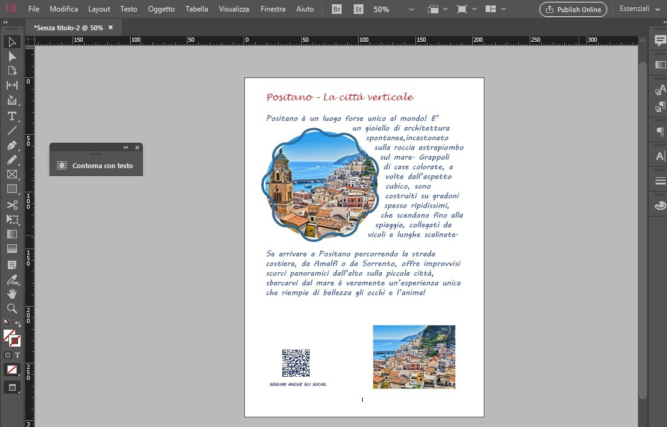
Task: Reset to default fill and stroke
Action: coord(7,322)
